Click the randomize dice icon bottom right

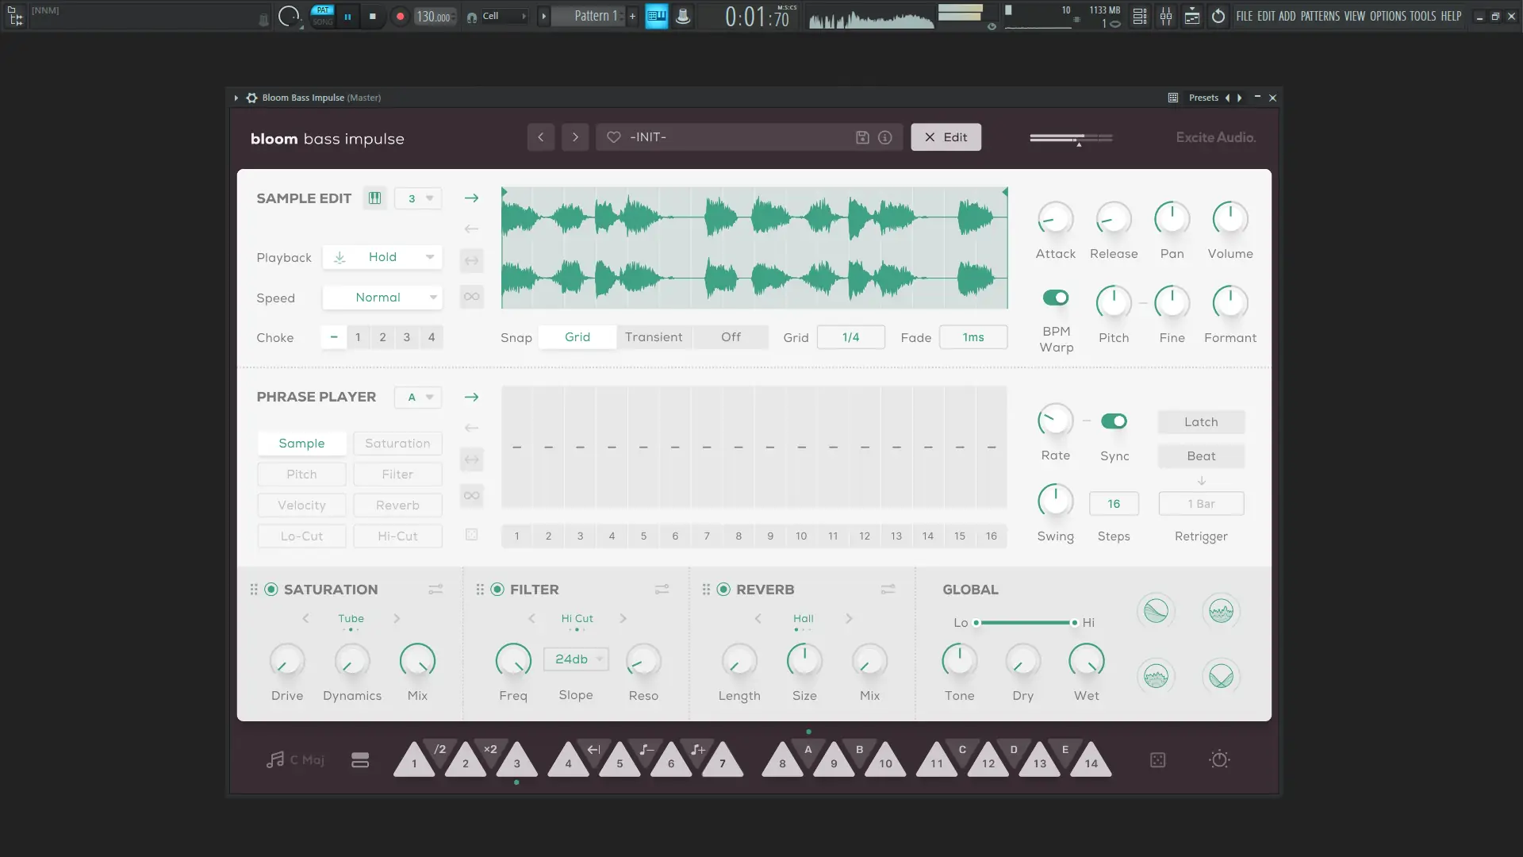click(x=1157, y=760)
